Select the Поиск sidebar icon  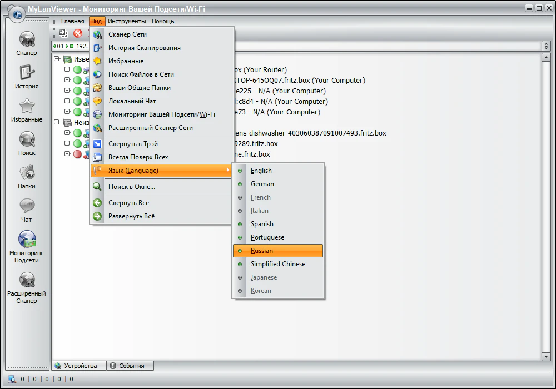coord(27,143)
